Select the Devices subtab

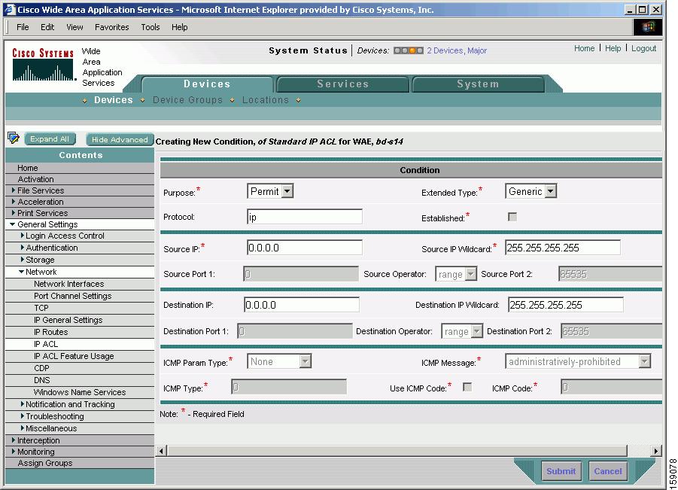(x=114, y=100)
